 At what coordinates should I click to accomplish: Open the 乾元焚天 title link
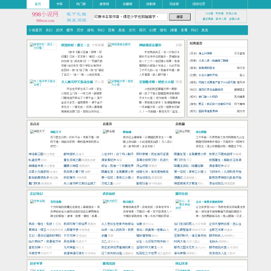[x=128, y=202]
